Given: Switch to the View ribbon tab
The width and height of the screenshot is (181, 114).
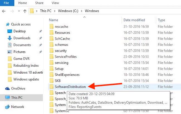Looking at the screenshot, I should pos(55,3).
